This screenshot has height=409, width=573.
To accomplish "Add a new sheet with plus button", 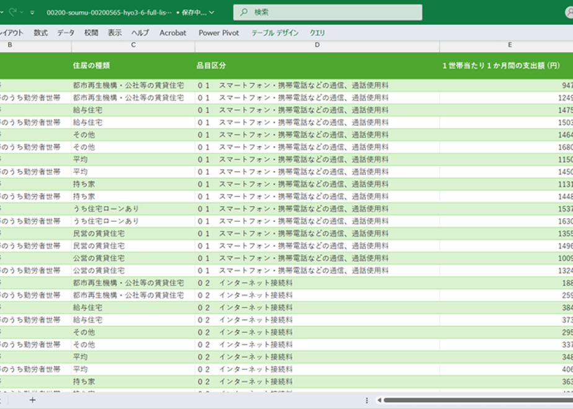I will point(32,400).
